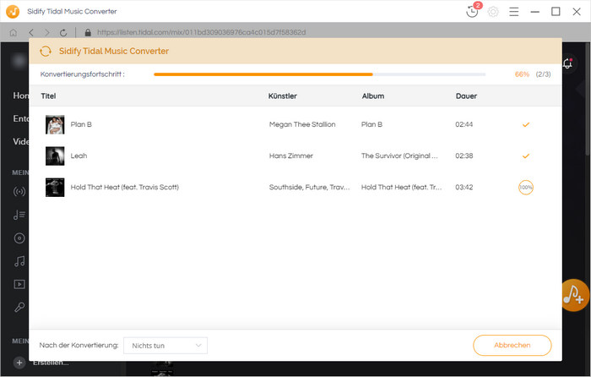Open the playlists sidebar icon
The image size is (591, 377).
19,215
